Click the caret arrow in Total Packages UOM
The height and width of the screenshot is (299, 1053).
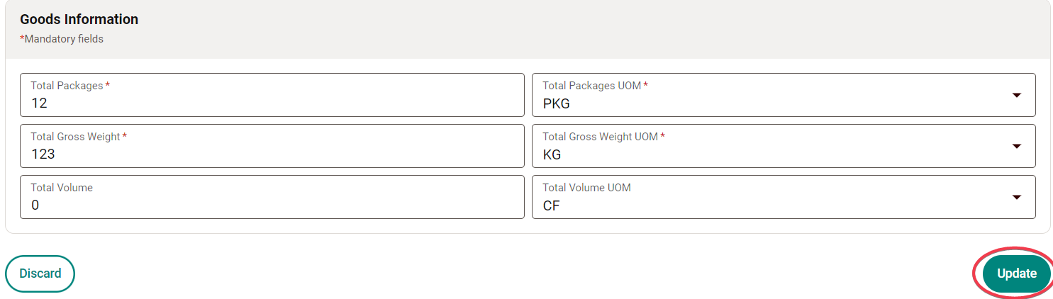click(x=1016, y=95)
